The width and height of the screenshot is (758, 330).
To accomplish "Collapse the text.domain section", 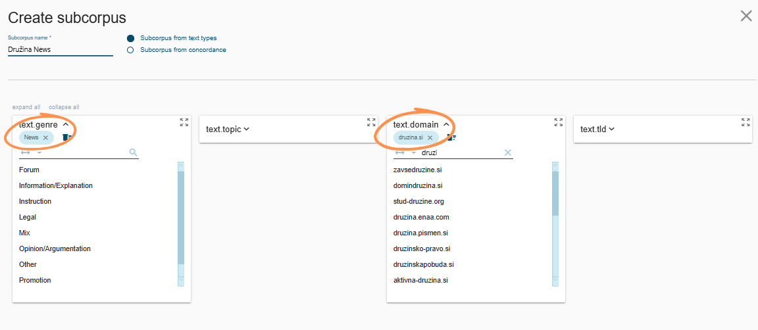I will 446,125.
